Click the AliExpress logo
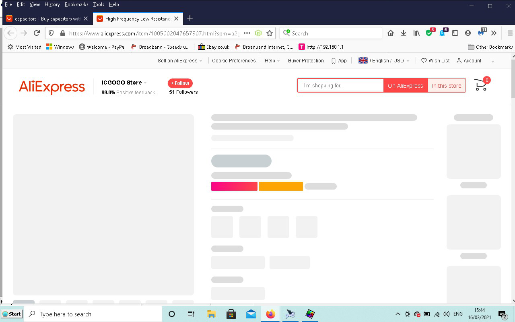The height and width of the screenshot is (322, 515). [52, 87]
